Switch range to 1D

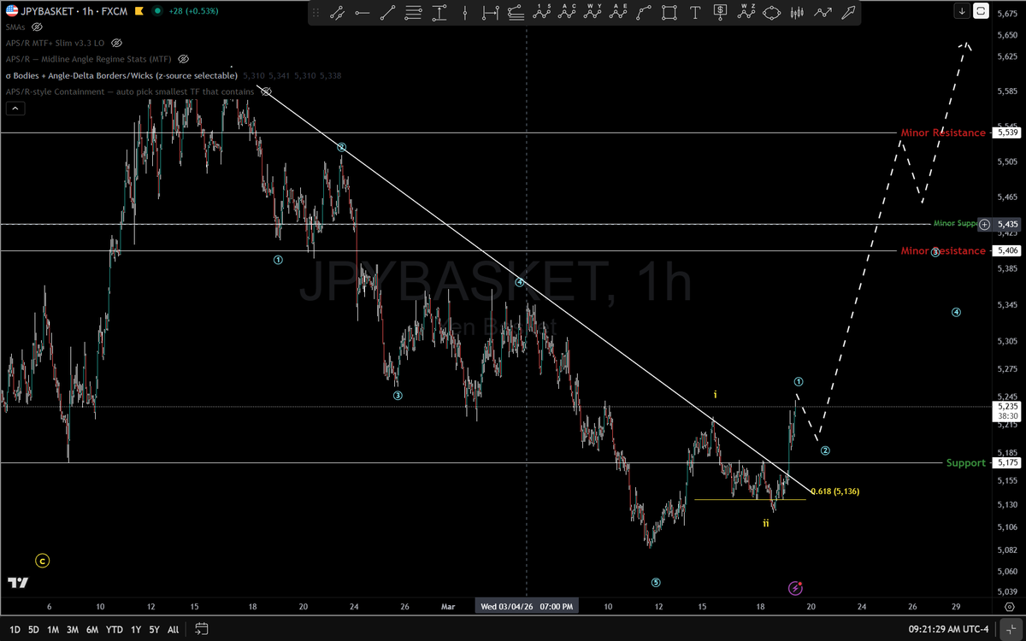pyautogui.click(x=15, y=629)
